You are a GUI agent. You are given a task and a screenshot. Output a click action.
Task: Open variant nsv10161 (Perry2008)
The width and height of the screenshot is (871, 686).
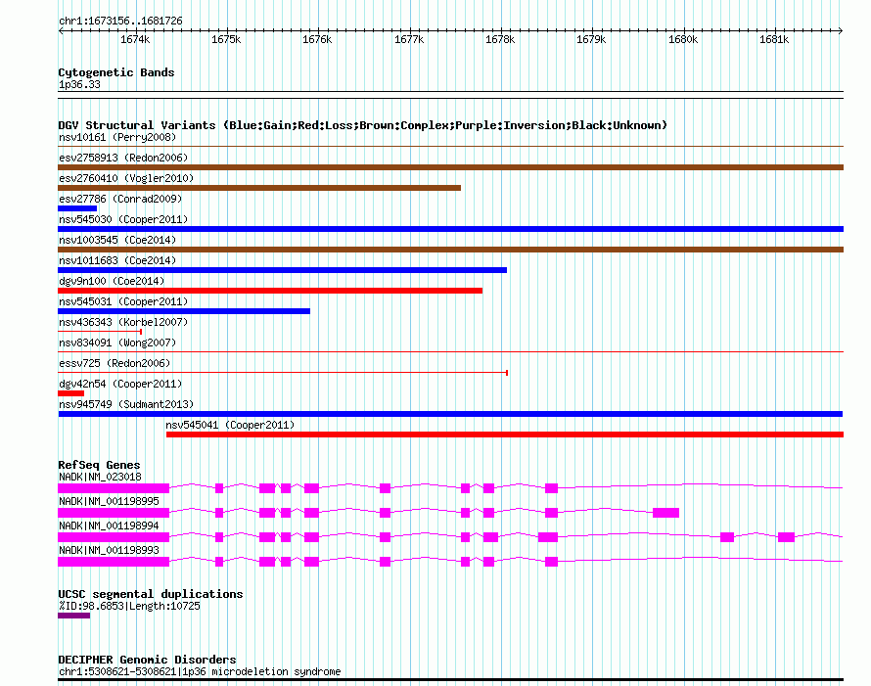click(x=117, y=137)
